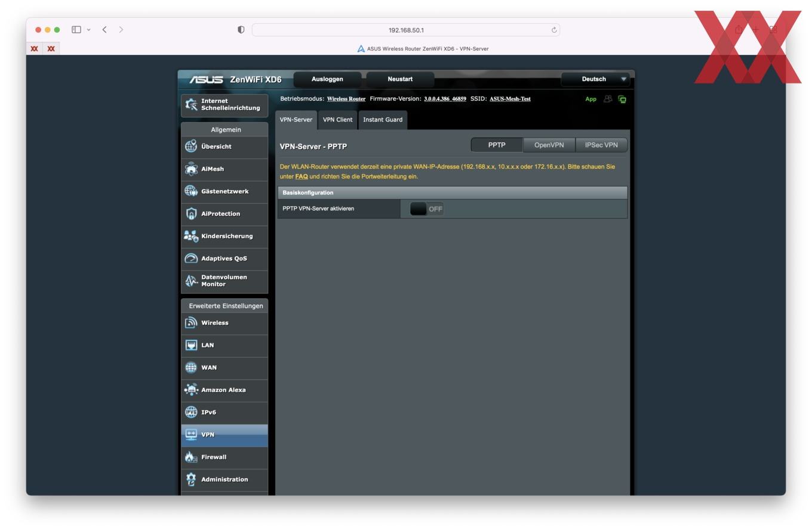This screenshot has width=812, height=530.
Task: Open the Internet Schnelleinrichtung wizard icon
Action: click(191, 104)
